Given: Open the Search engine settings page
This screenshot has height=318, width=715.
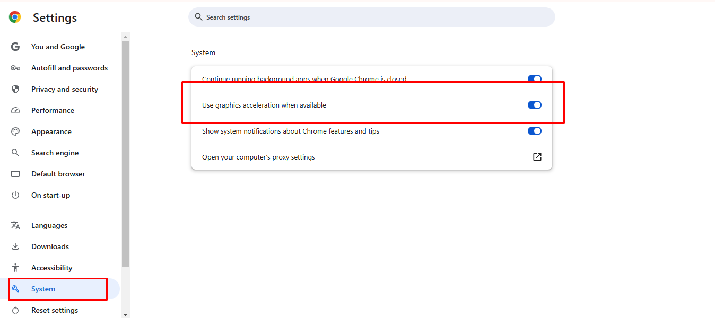Looking at the screenshot, I should pos(55,153).
